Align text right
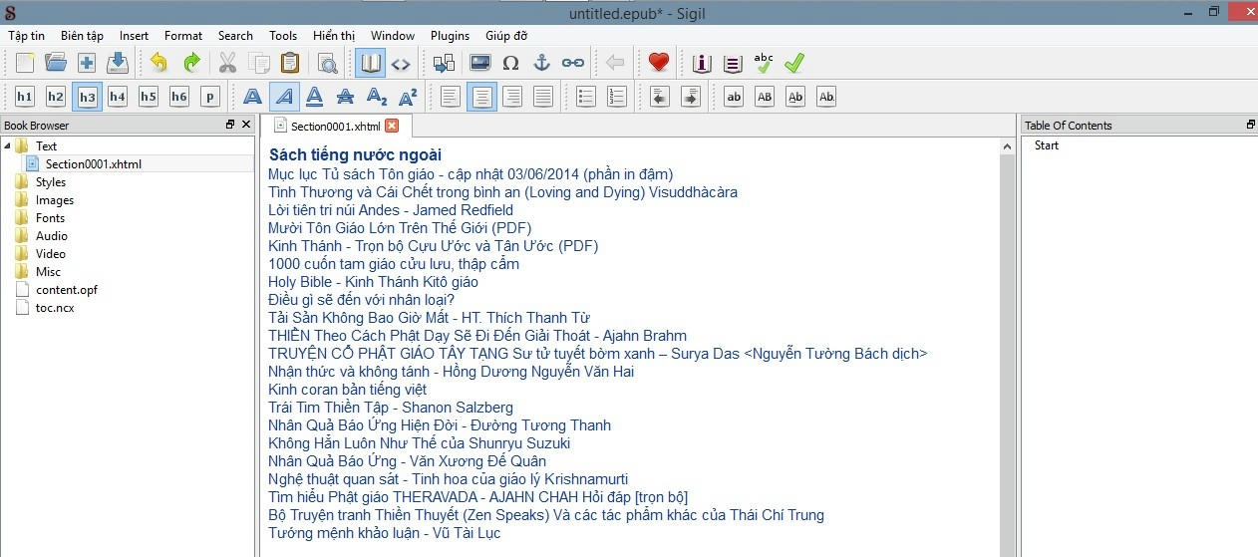Image resolution: width=1258 pixels, height=557 pixels. tap(512, 97)
